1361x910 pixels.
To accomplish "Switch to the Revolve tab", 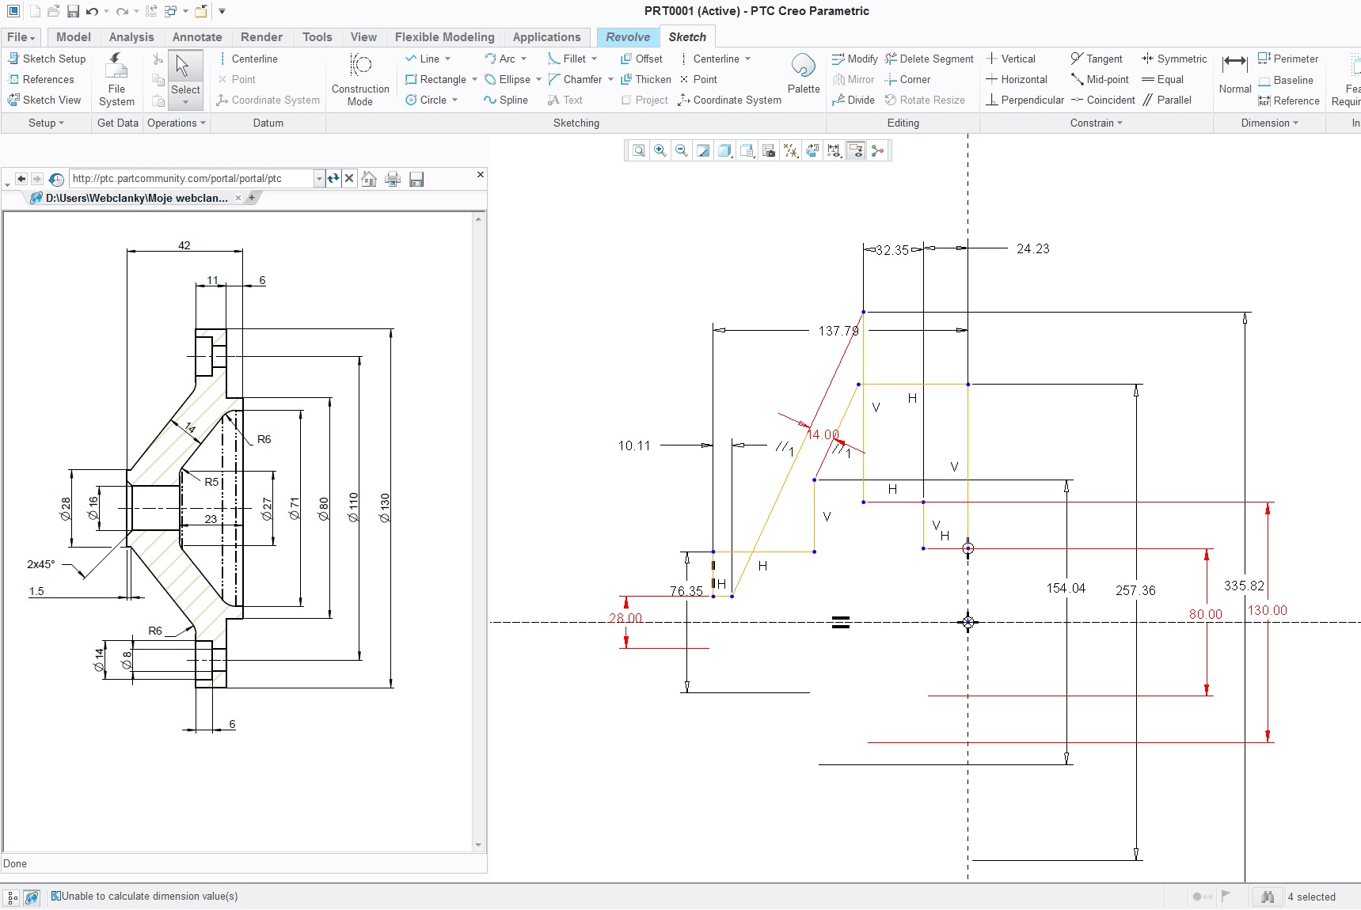I will click(x=628, y=37).
